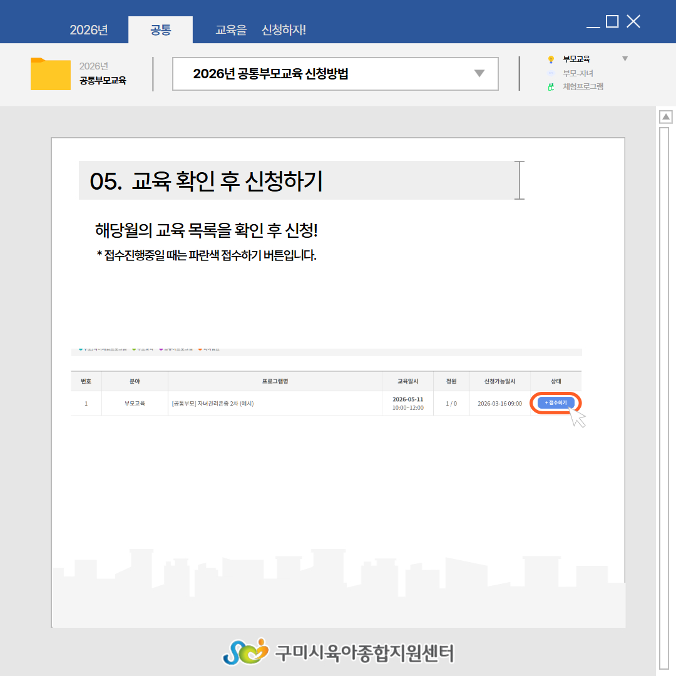Open the 2026년 공통부모교육 신청방법 dropdown
Screen dimensions: 676x676
pos(479,74)
